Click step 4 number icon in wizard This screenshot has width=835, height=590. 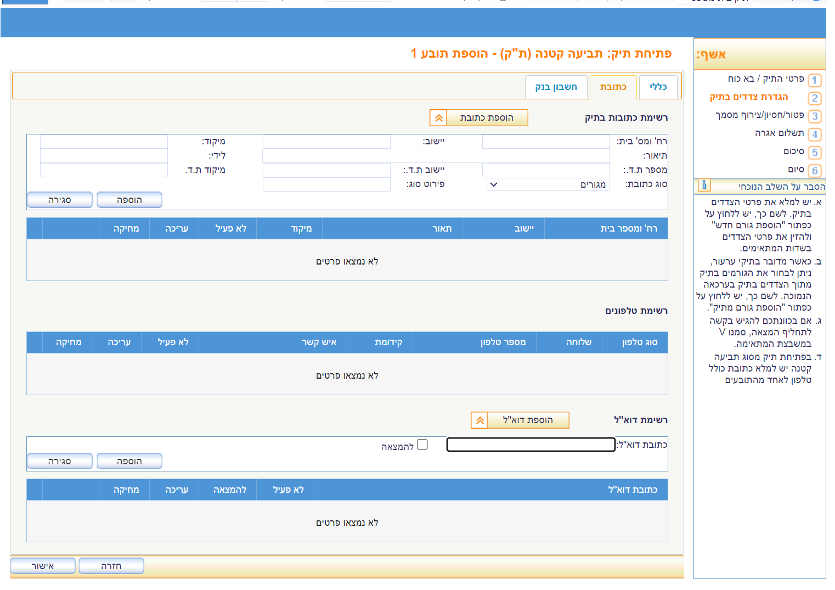pos(815,134)
